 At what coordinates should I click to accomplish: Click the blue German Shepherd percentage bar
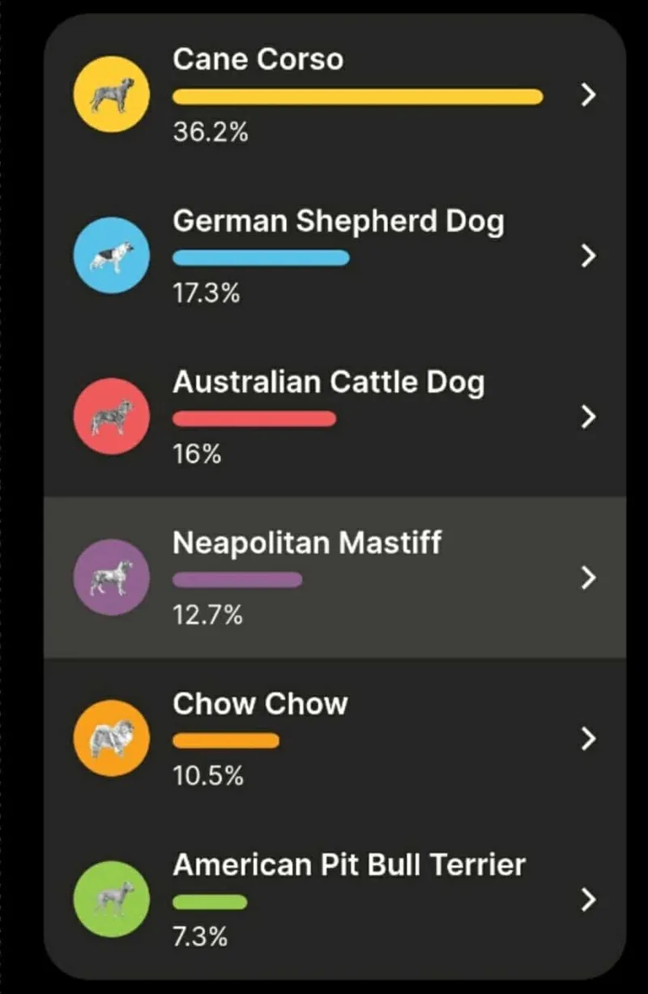[261, 258]
